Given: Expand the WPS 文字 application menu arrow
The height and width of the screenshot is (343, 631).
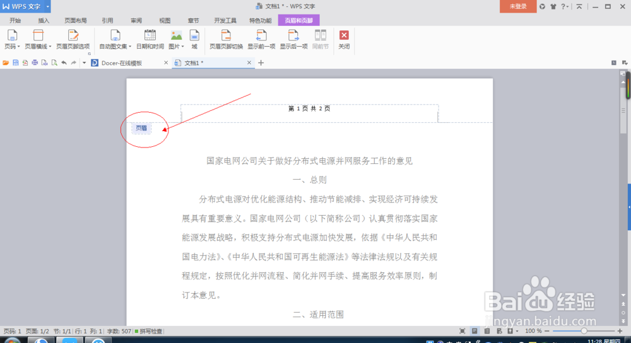Looking at the screenshot, I should pos(47,6).
